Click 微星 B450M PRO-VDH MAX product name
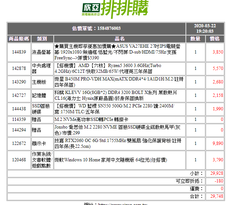Screen dimensions: 233x205 (120, 82)
